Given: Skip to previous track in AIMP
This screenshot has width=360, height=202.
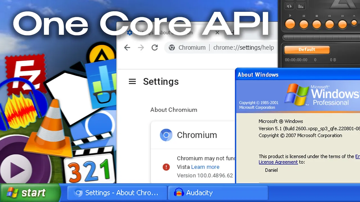Looking at the screenshot, I should [330, 24].
